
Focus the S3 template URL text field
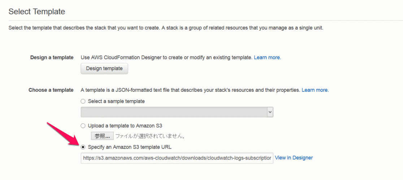[177, 158]
